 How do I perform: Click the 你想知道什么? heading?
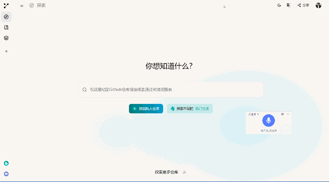tap(169, 66)
